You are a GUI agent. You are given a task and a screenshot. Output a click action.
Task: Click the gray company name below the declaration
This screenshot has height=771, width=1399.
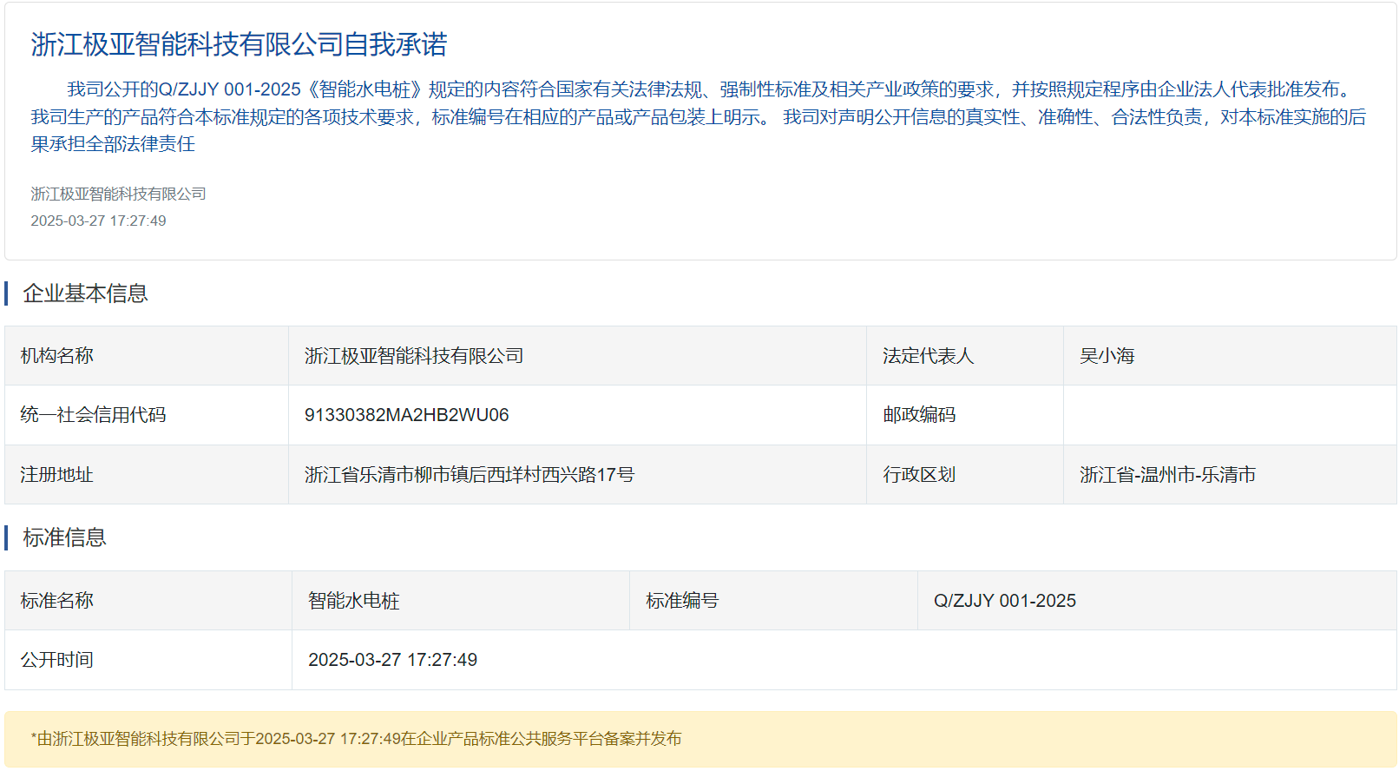tap(119, 194)
